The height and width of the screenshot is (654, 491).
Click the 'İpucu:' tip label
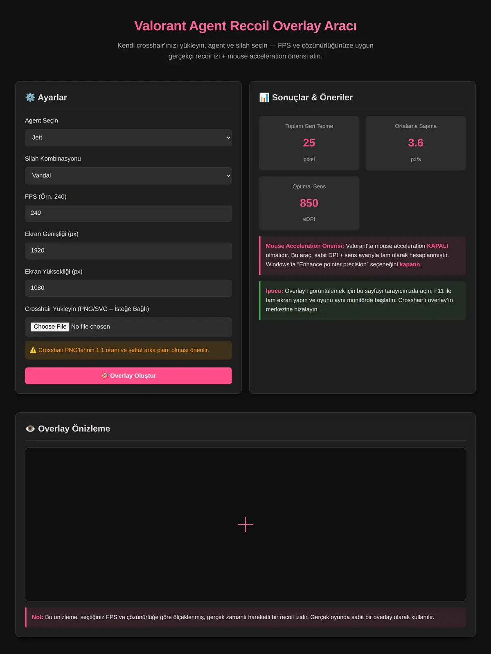pyautogui.click(x=275, y=291)
